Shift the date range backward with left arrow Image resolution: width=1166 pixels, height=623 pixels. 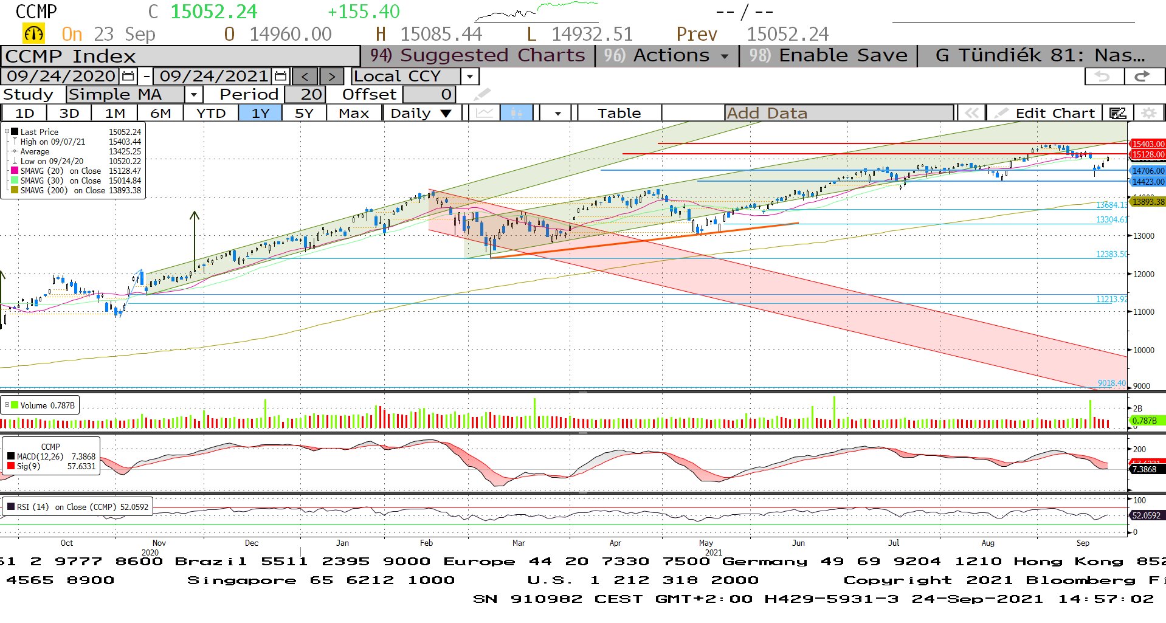305,76
